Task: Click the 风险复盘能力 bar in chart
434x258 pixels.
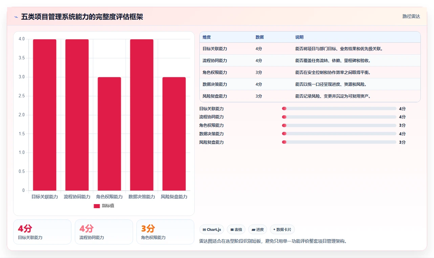Action: (174, 134)
